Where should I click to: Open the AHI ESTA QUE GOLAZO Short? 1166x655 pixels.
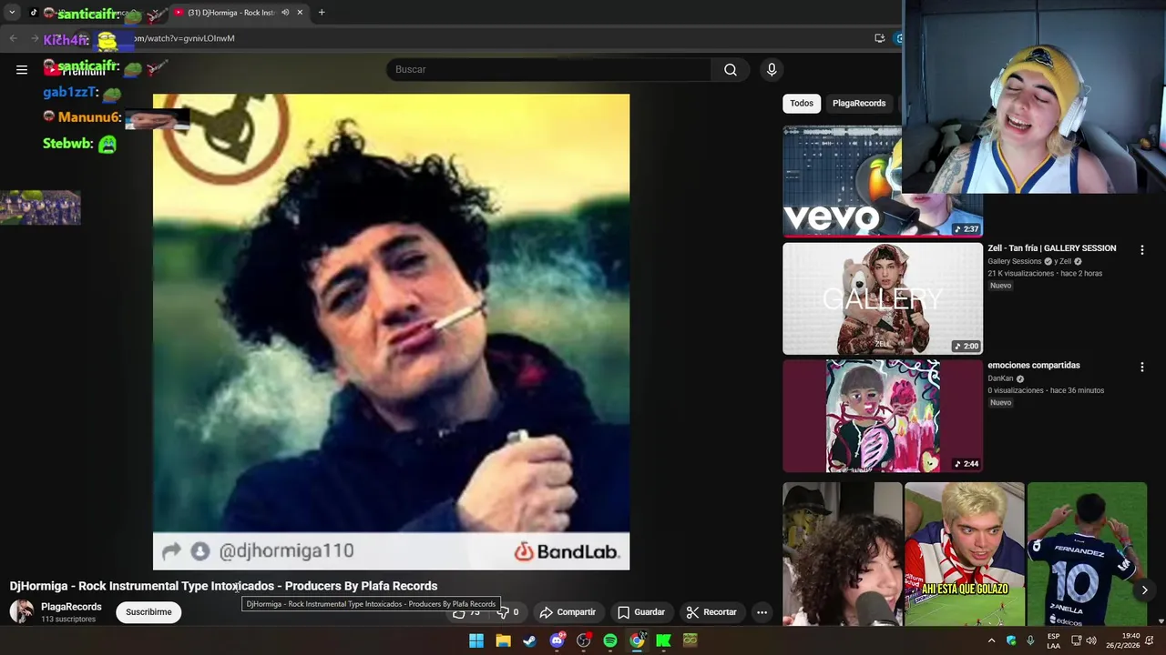coord(965,554)
